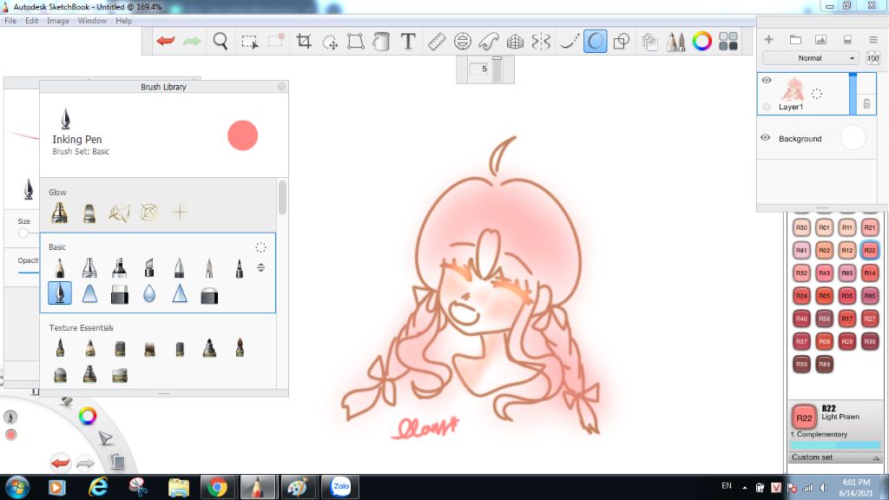
Task: Enable the Ruler guide tool
Action: click(436, 41)
